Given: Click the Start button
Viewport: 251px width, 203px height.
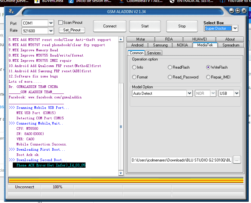Looking at the screenshot, I should tap(145, 26).
